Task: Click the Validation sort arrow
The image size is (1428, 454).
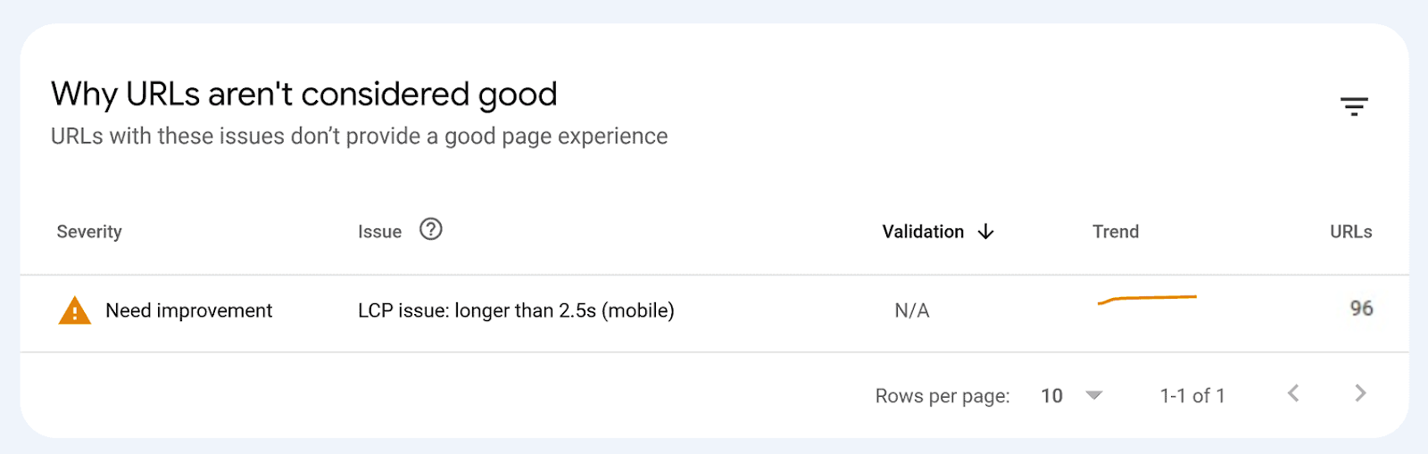Action: pos(986,232)
